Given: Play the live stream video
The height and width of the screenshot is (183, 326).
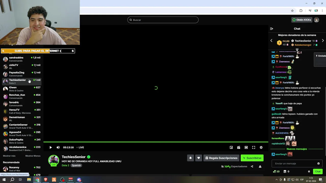Looking at the screenshot, I should coord(51,147).
